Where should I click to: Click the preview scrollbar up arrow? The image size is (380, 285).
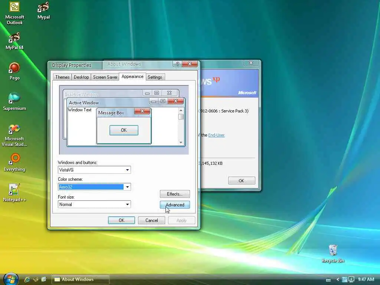click(181, 110)
